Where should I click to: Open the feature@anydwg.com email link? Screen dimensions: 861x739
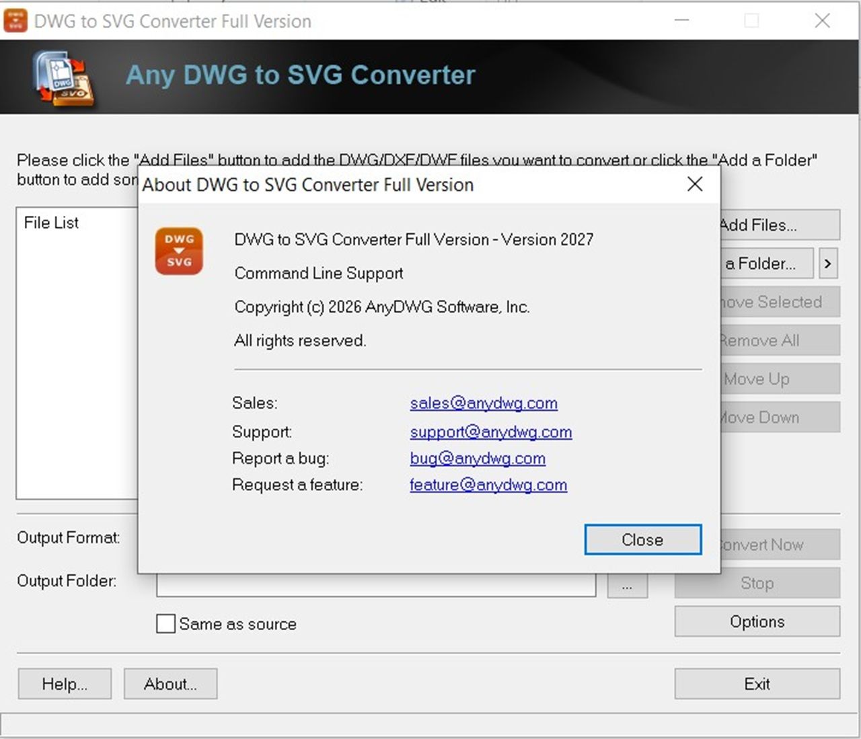click(488, 485)
